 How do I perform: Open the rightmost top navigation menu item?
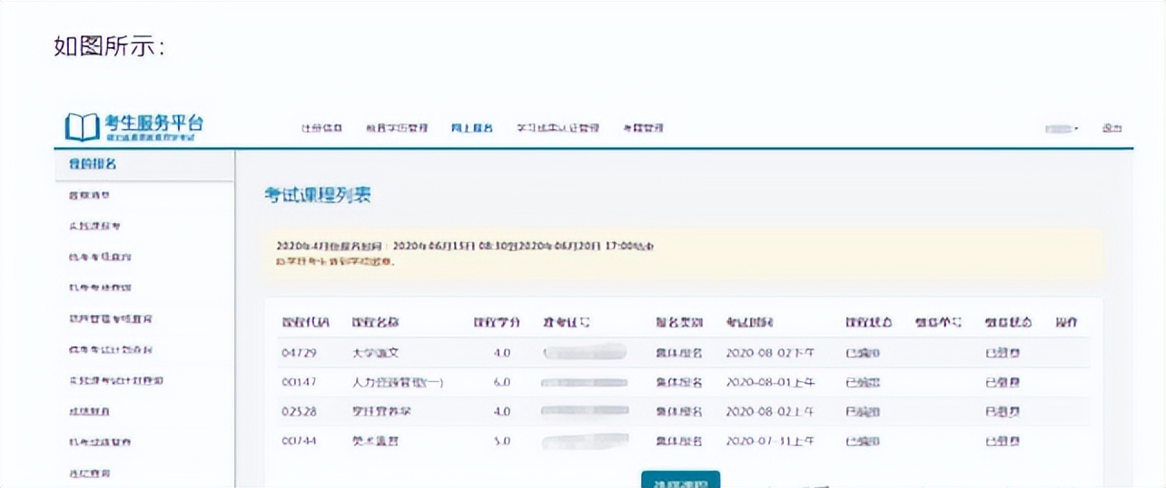[643, 129]
